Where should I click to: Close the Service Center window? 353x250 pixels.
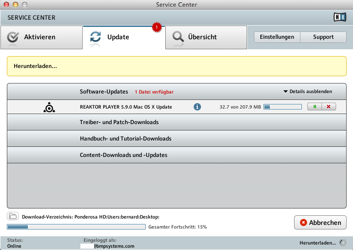tap(6, 5)
